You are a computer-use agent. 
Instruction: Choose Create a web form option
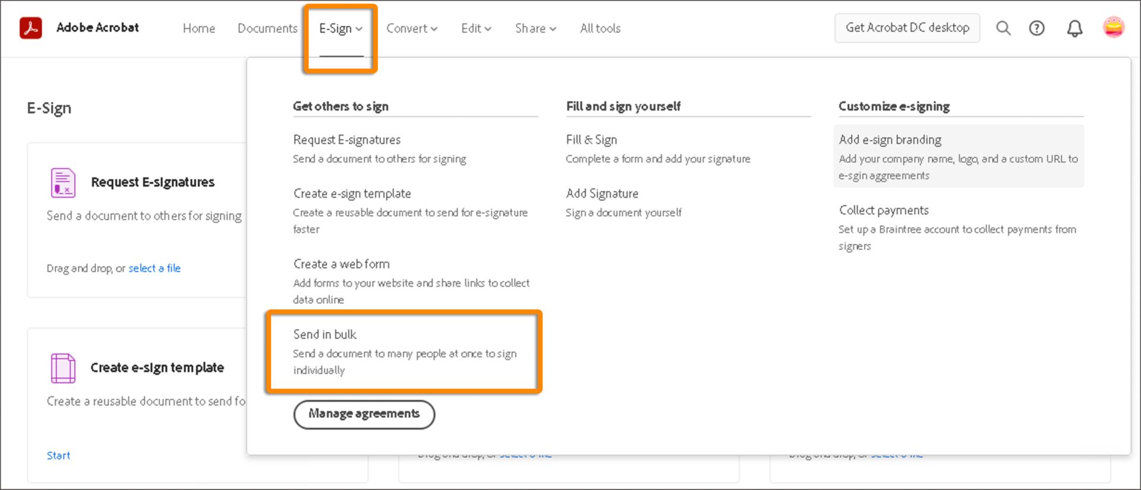coord(342,264)
